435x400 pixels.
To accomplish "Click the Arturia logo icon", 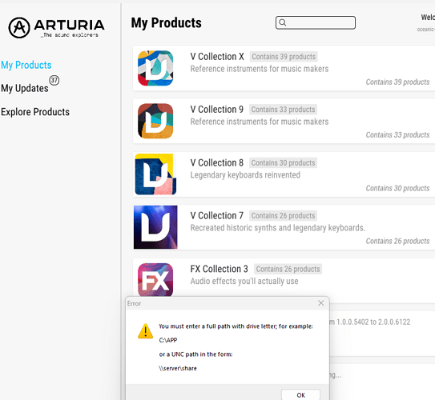I will (x=19, y=27).
